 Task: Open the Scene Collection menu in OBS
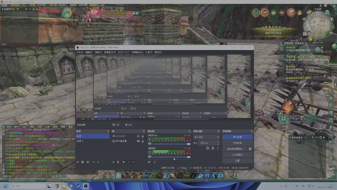point(137,52)
